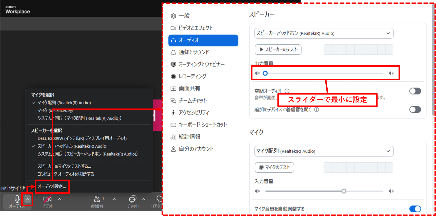436x216 pixels.
Task: Open the speaker device dropdown
Action: tap(324, 33)
